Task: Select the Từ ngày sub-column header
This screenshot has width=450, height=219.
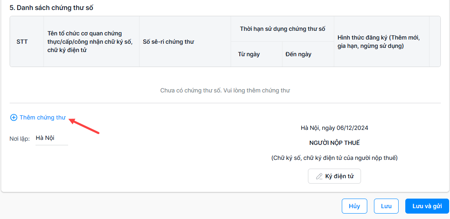Action: click(x=249, y=55)
